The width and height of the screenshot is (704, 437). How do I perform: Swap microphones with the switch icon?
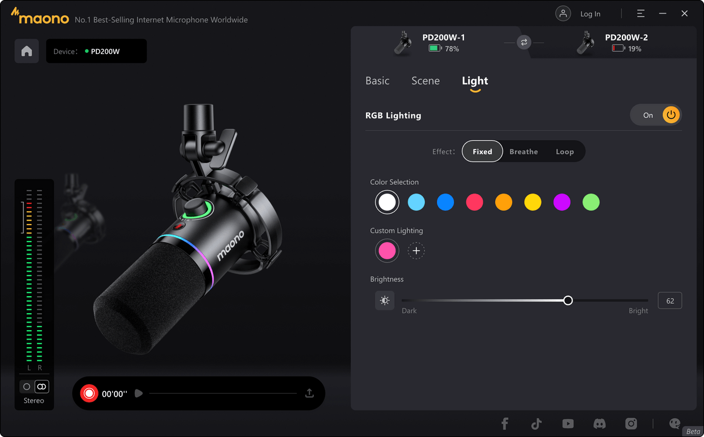tap(524, 42)
